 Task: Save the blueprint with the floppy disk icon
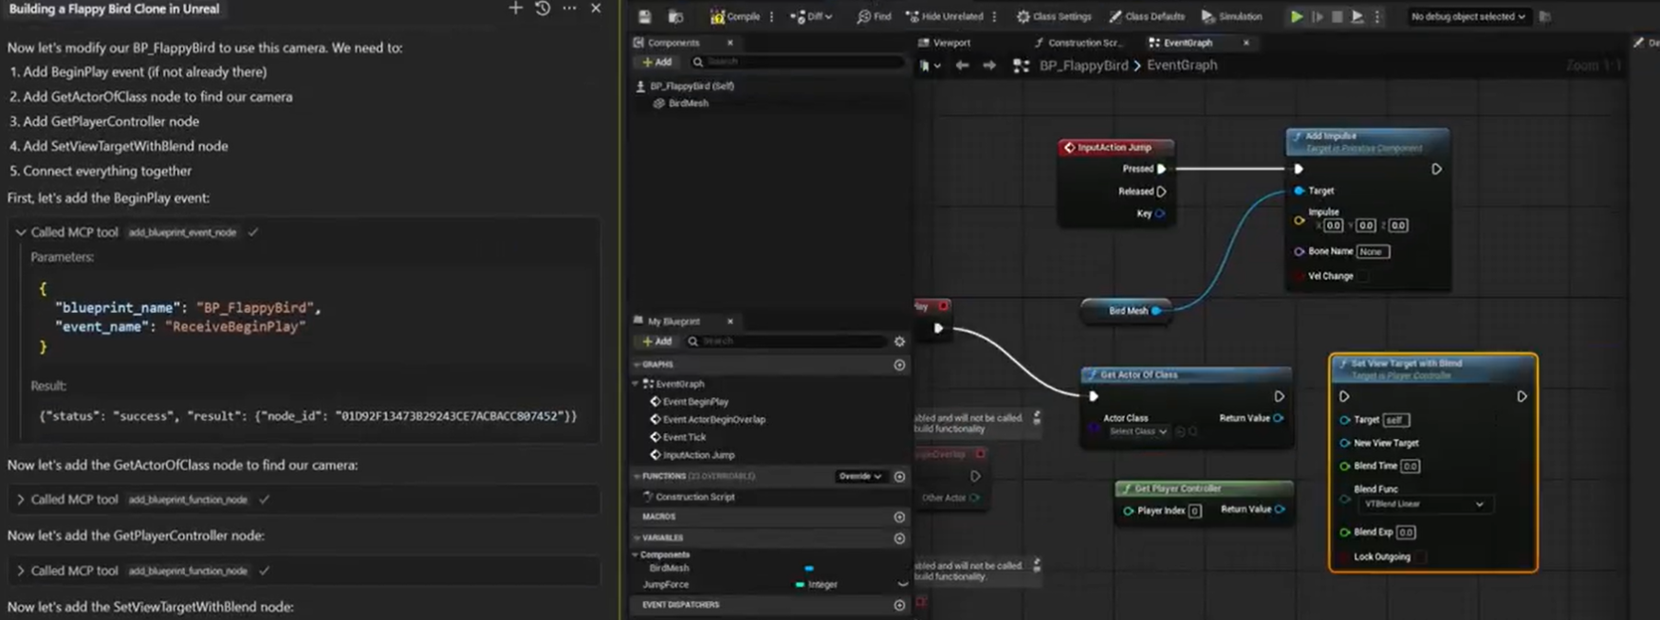[645, 16]
